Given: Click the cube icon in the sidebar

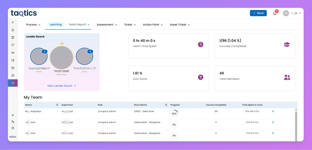Looking at the screenshot, I should point(13,68).
